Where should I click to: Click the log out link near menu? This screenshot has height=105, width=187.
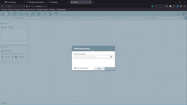[x=178, y=15]
